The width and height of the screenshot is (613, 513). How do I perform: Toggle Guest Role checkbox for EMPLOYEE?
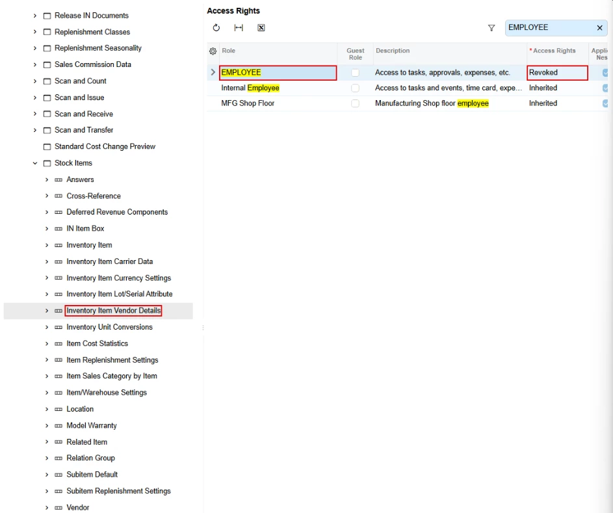pos(355,73)
